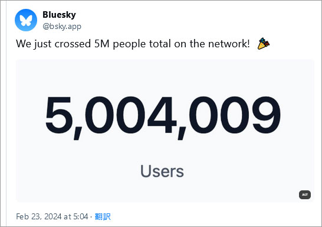322x227 pixels.
Task: Click the Users label in the image
Action: 162,171
